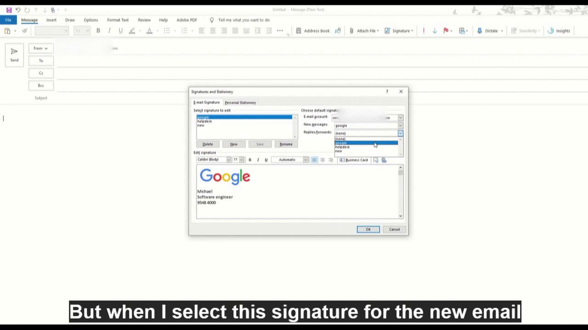588x330 pixels.
Task: Open the Insights pane
Action: pos(559,31)
